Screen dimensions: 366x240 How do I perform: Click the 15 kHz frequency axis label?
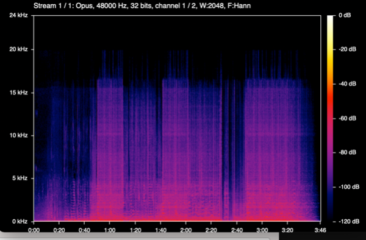(18, 93)
